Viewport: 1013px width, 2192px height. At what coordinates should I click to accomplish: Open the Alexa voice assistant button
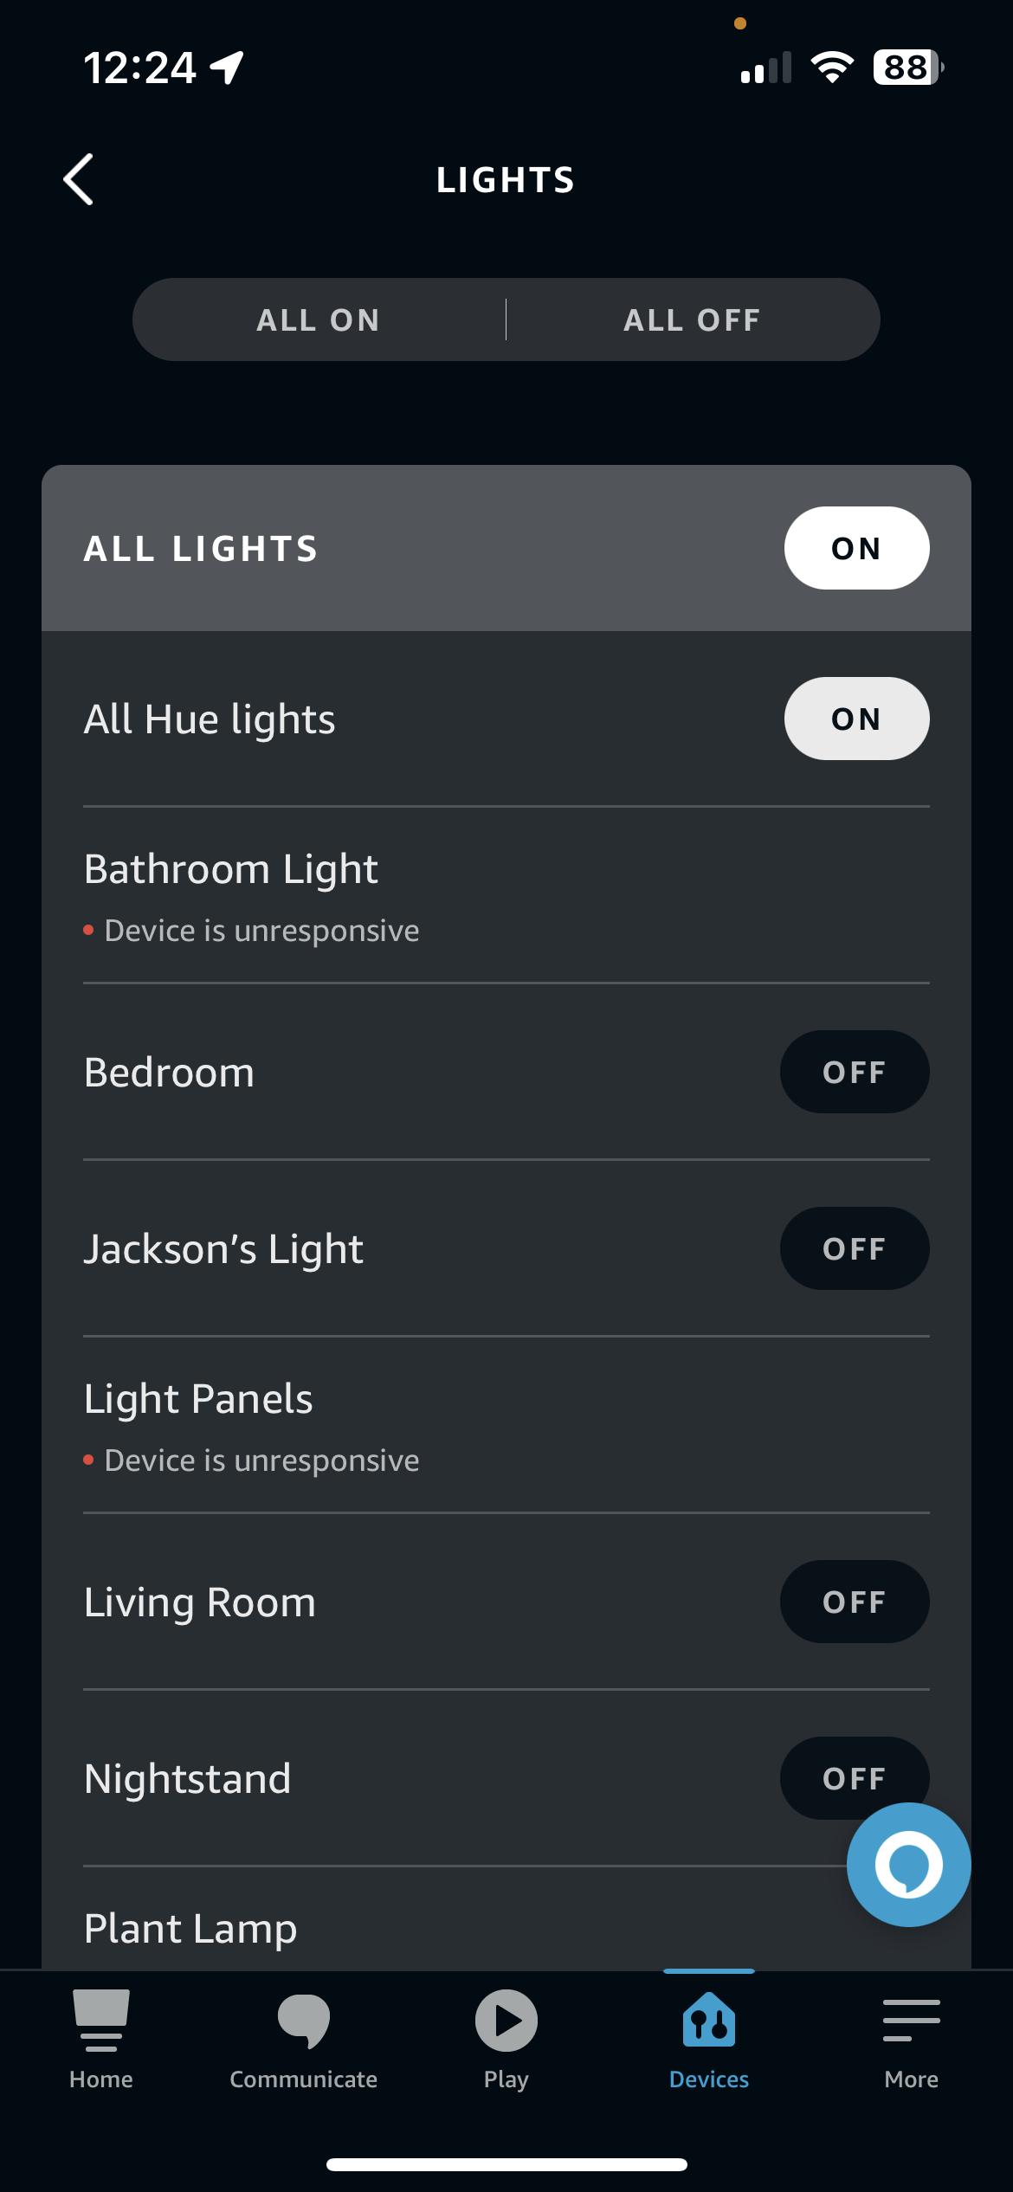(x=907, y=1865)
